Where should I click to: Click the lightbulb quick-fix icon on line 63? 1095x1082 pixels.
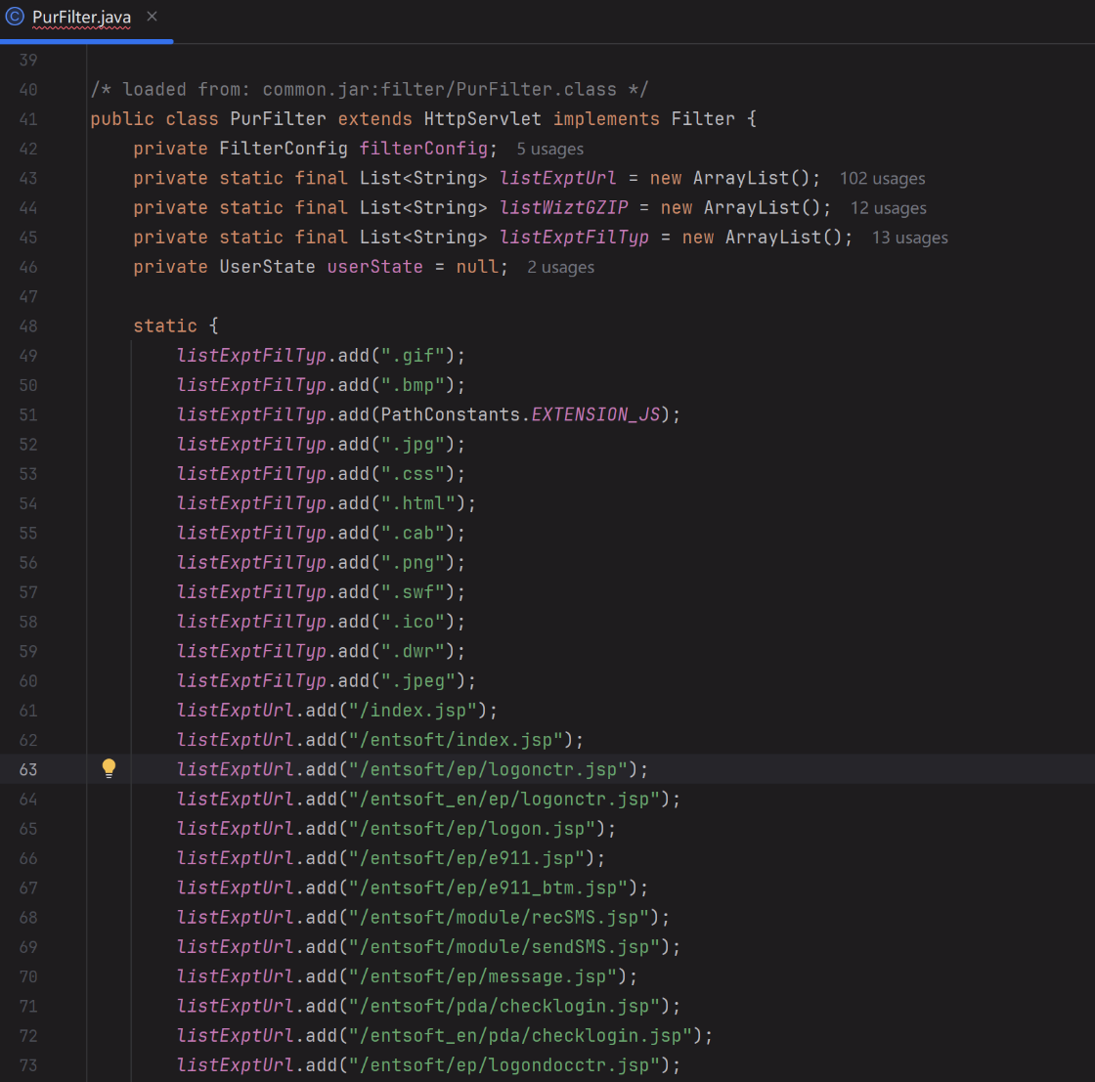click(x=109, y=768)
